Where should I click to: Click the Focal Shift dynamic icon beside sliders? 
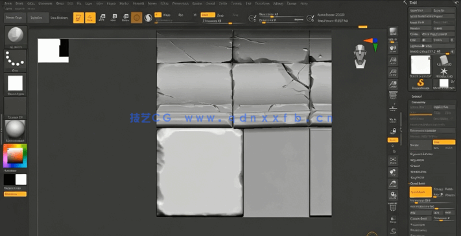[x=252, y=18]
